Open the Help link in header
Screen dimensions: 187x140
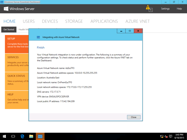pyautogui.click(x=179, y=9)
